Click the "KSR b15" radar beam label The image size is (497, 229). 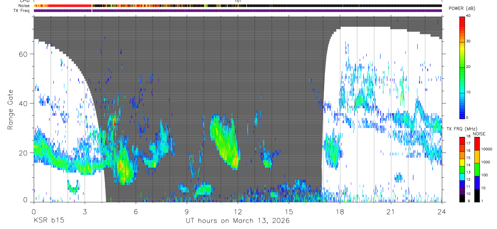[49, 221]
